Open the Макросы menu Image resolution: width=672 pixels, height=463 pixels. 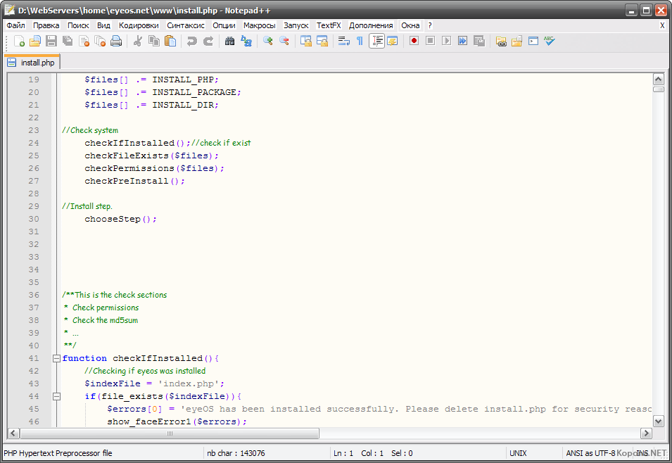pyautogui.click(x=260, y=25)
